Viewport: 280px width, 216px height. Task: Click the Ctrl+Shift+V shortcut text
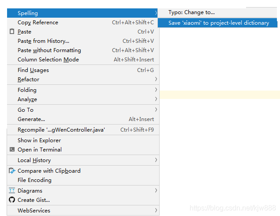point(138,41)
